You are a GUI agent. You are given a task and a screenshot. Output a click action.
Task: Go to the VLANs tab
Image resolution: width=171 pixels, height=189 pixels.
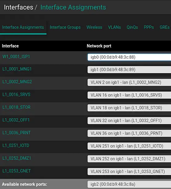point(114,27)
